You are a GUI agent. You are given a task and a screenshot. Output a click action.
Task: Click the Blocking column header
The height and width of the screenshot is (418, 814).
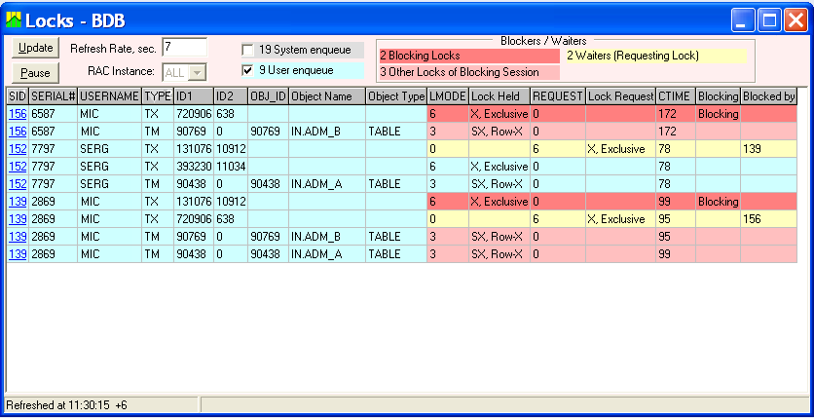(718, 96)
